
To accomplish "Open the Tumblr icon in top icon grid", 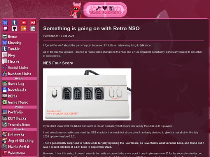I will tap(14, 22).
